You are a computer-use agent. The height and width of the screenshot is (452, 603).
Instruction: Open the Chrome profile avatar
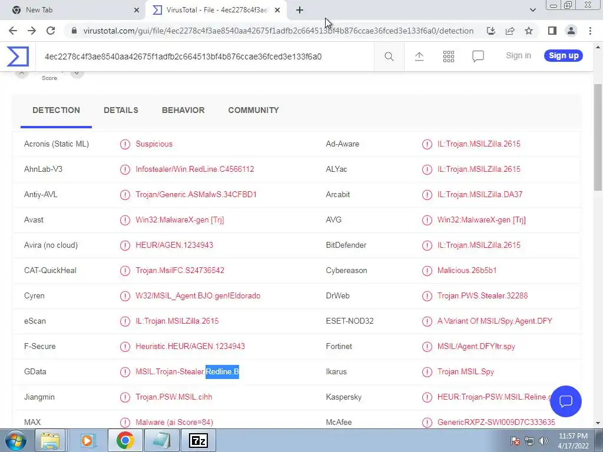click(x=571, y=31)
